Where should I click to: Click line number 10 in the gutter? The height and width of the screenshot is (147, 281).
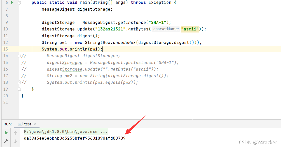(x=6, y=29)
